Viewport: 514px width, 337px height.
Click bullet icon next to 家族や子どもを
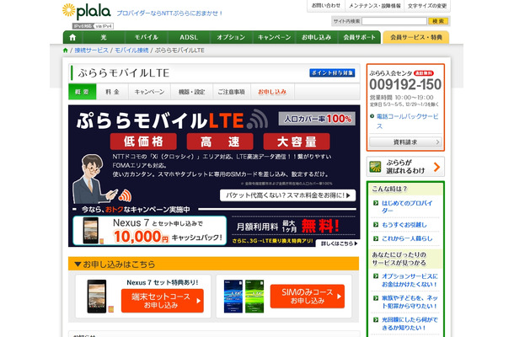tap(376, 298)
